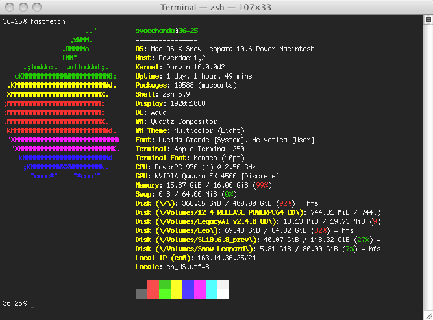The width and height of the screenshot is (433, 320).
Task: Click the gray color block
Action: 142,294
